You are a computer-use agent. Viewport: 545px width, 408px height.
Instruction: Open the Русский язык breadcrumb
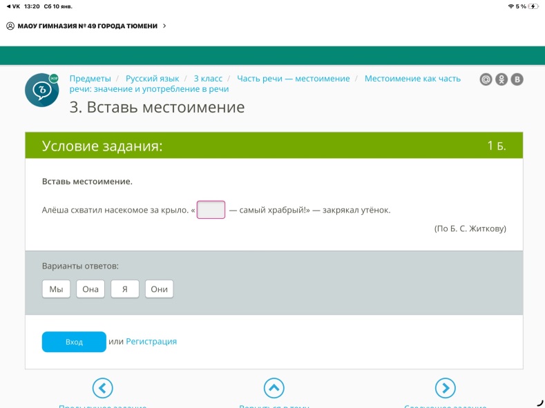[x=152, y=79]
